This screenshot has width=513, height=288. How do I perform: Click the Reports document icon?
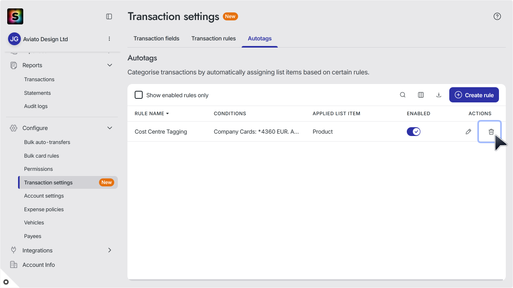14,65
